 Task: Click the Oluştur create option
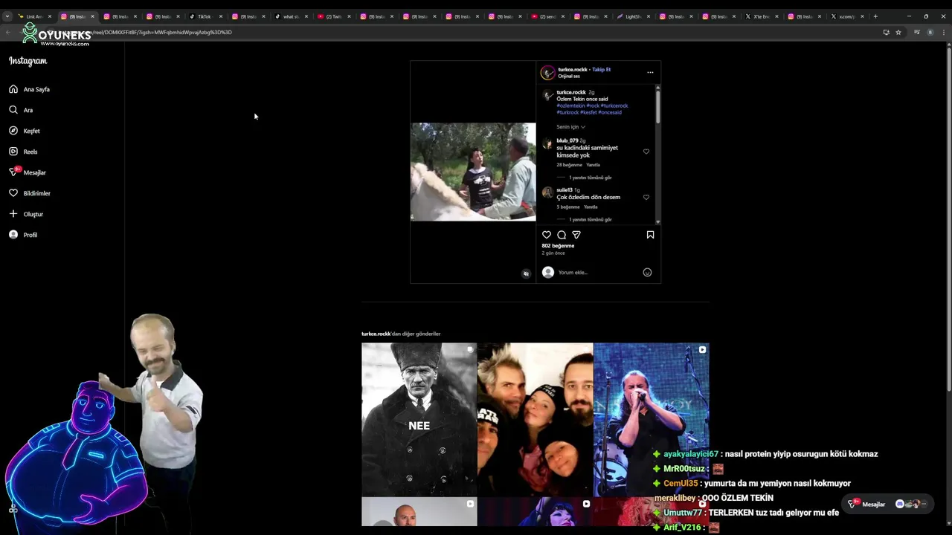click(x=26, y=214)
